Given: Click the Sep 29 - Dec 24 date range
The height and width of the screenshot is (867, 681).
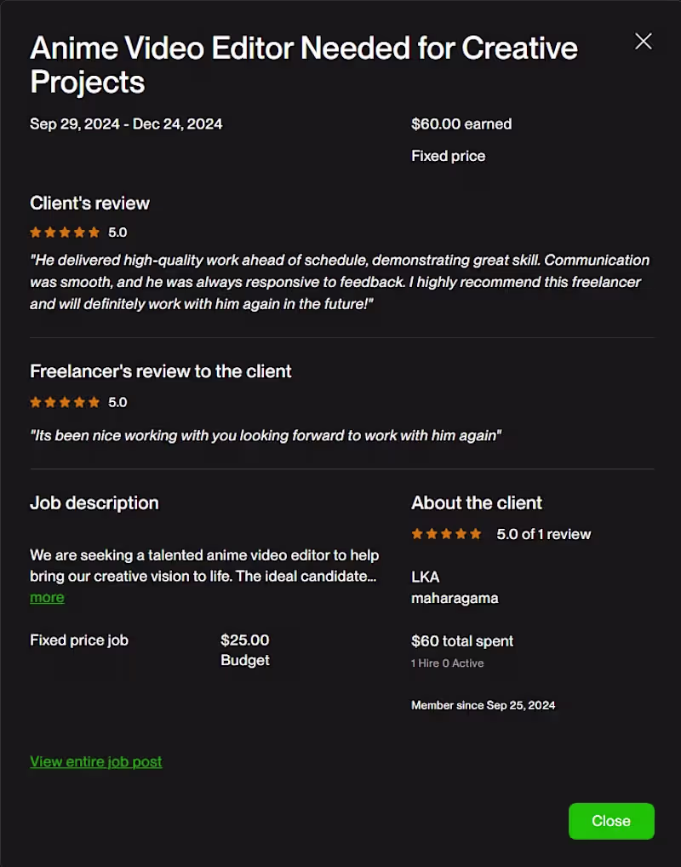Looking at the screenshot, I should click(126, 123).
